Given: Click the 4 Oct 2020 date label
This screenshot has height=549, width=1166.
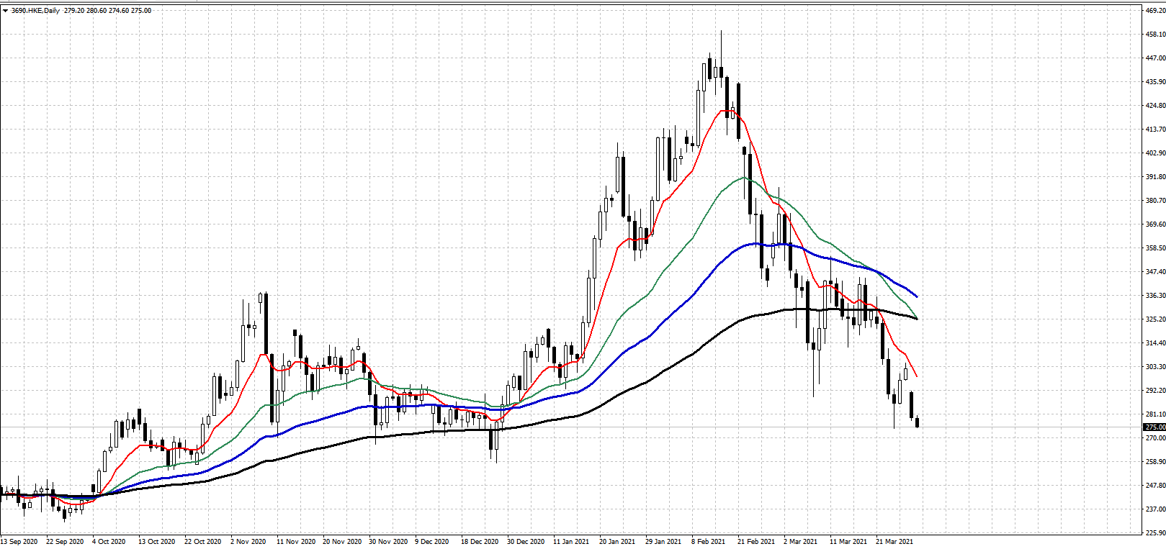Looking at the screenshot, I should point(109,542).
